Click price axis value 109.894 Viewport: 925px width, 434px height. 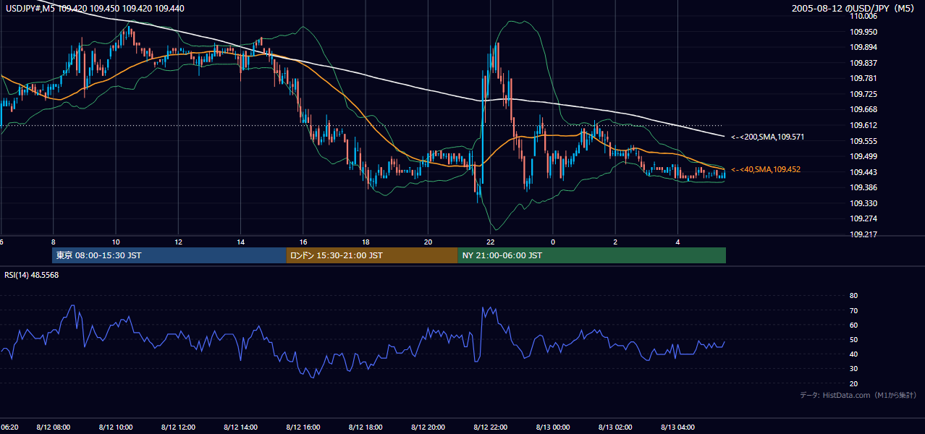[863, 48]
